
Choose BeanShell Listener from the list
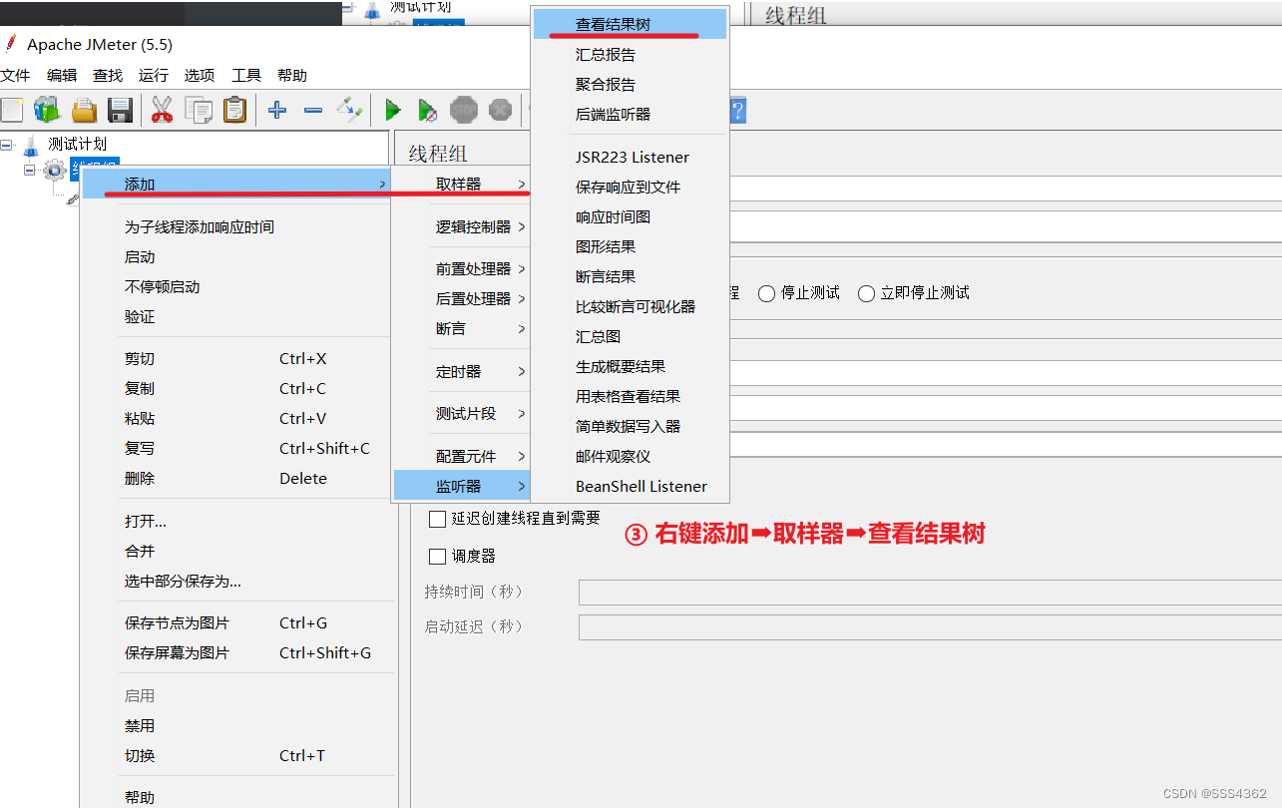pos(630,487)
